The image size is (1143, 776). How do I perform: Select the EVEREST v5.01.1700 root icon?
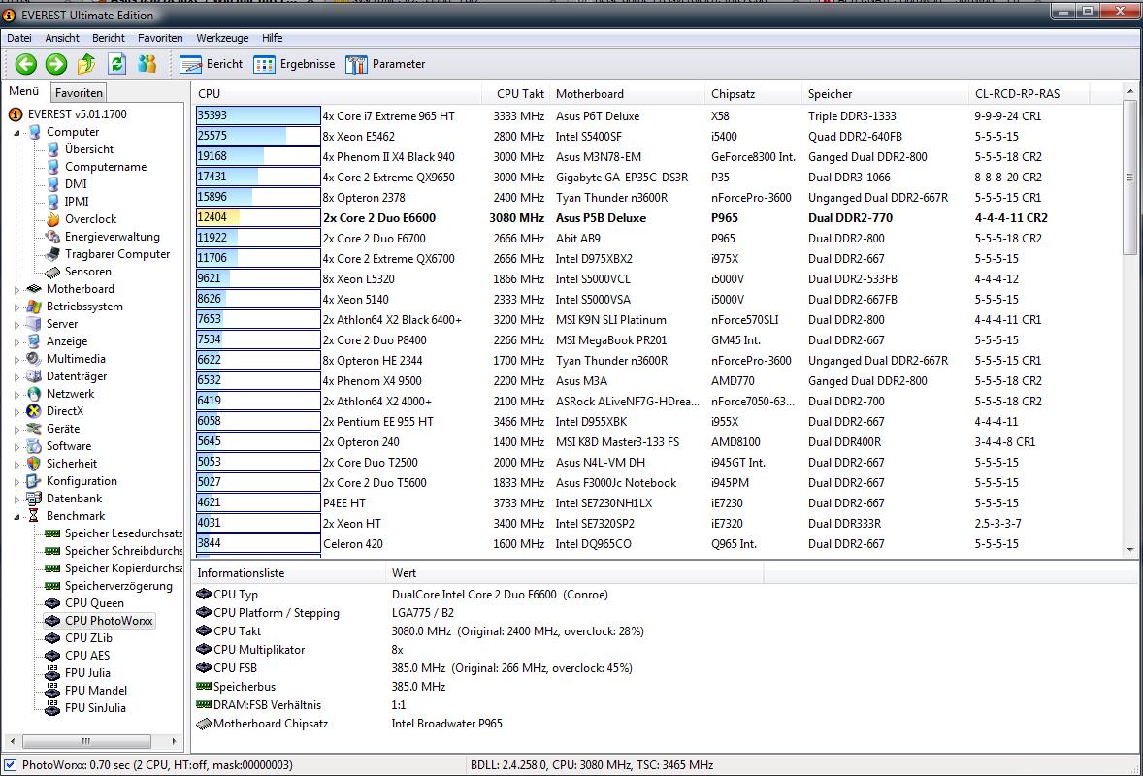pyautogui.click(x=16, y=114)
